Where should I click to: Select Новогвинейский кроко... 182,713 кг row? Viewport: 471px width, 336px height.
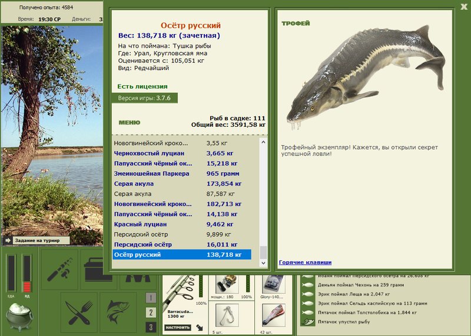(182, 204)
